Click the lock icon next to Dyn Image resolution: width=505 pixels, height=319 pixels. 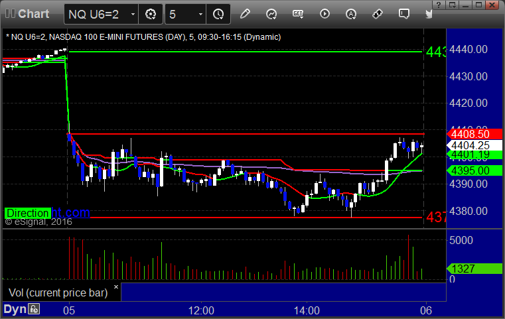[x=34, y=309]
